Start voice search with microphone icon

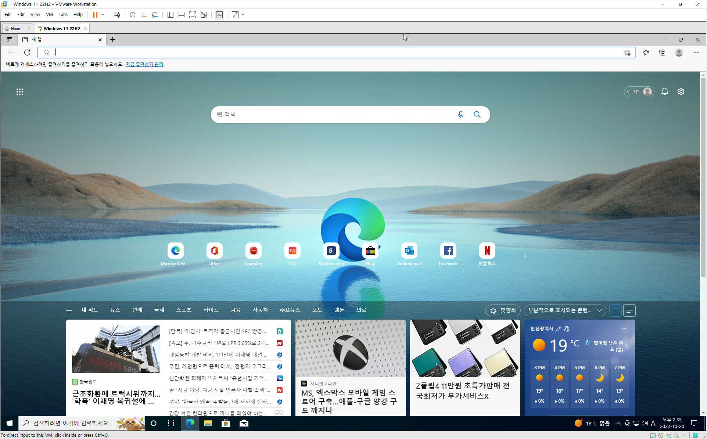tap(461, 115)
